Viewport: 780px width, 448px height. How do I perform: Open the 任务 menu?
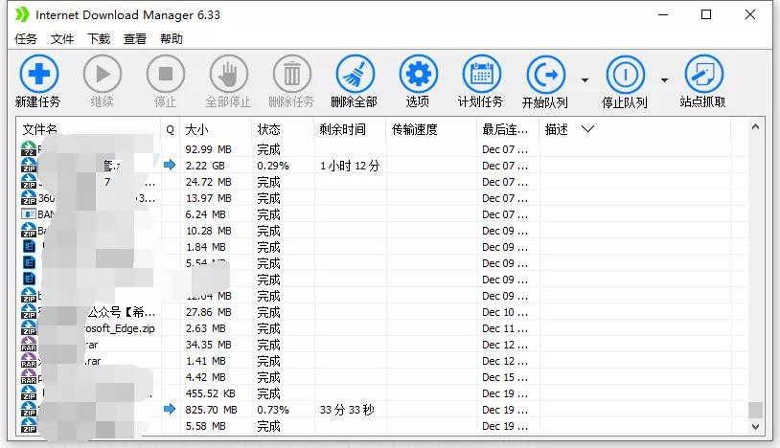pos(26,38)
